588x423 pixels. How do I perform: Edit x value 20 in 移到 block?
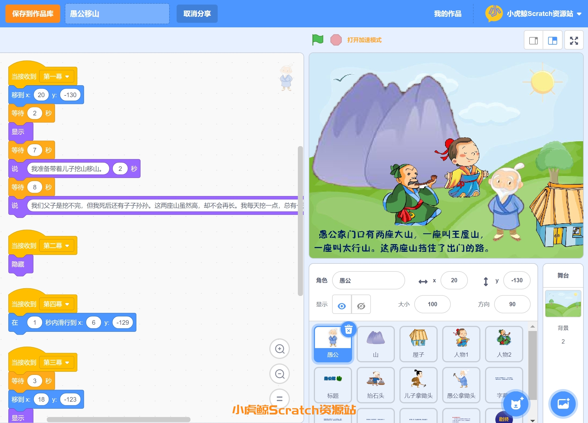point(41,95)
